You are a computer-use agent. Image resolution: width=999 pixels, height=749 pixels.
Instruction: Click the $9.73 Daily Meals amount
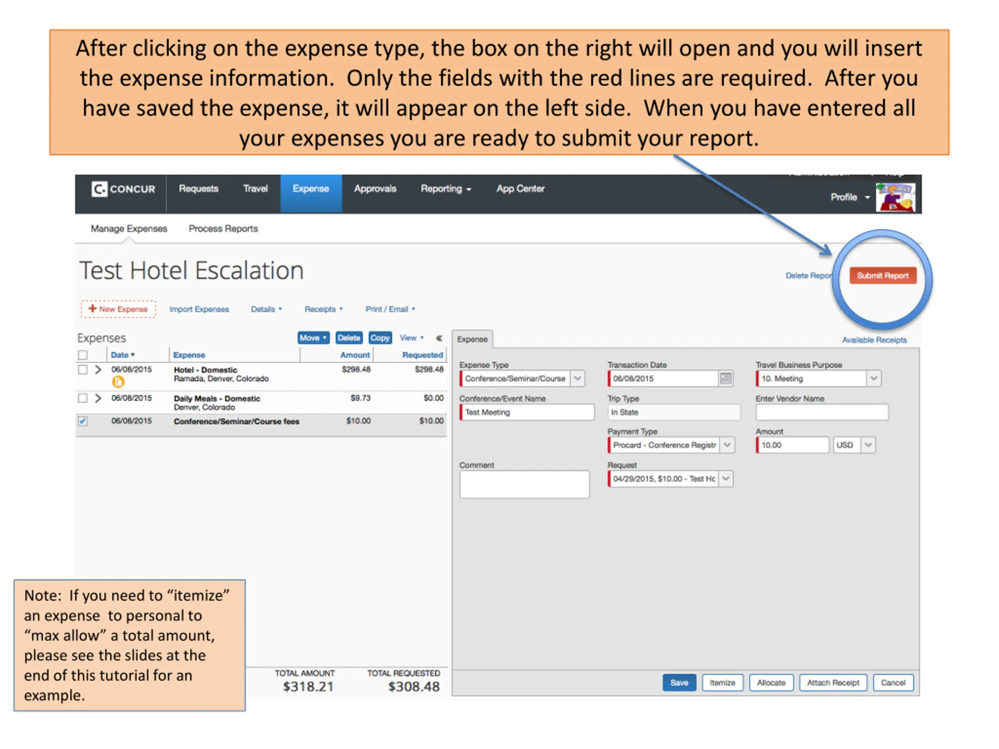[x=361, y=398]
